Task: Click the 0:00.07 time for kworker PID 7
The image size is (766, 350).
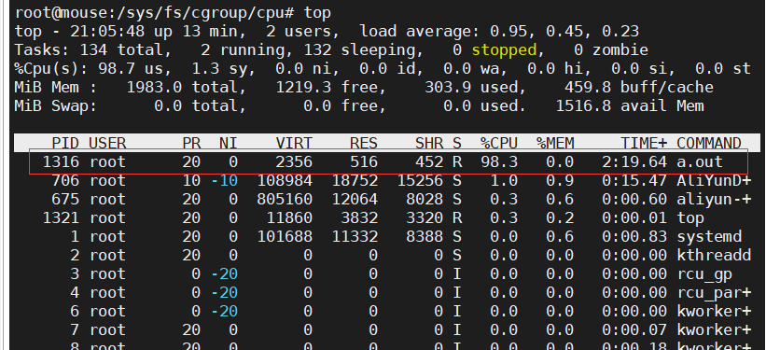Action: click(x=634, y=330)
